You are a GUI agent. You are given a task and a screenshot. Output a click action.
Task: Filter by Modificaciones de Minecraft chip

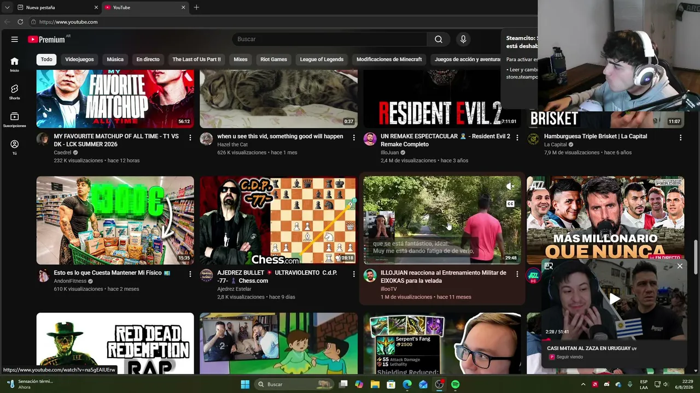(x=389, y=59)
